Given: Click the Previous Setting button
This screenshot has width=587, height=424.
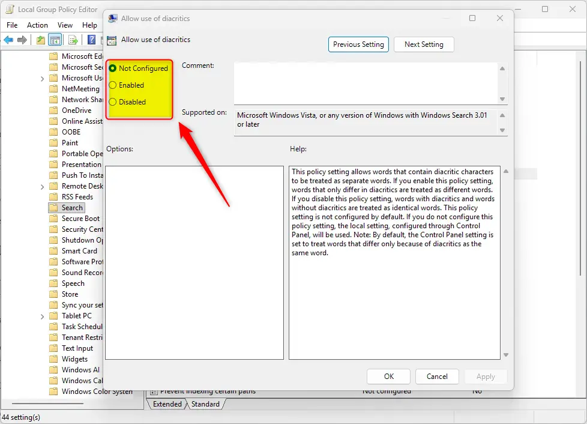Looking at the screenshot, I should (x=358, y=44).
